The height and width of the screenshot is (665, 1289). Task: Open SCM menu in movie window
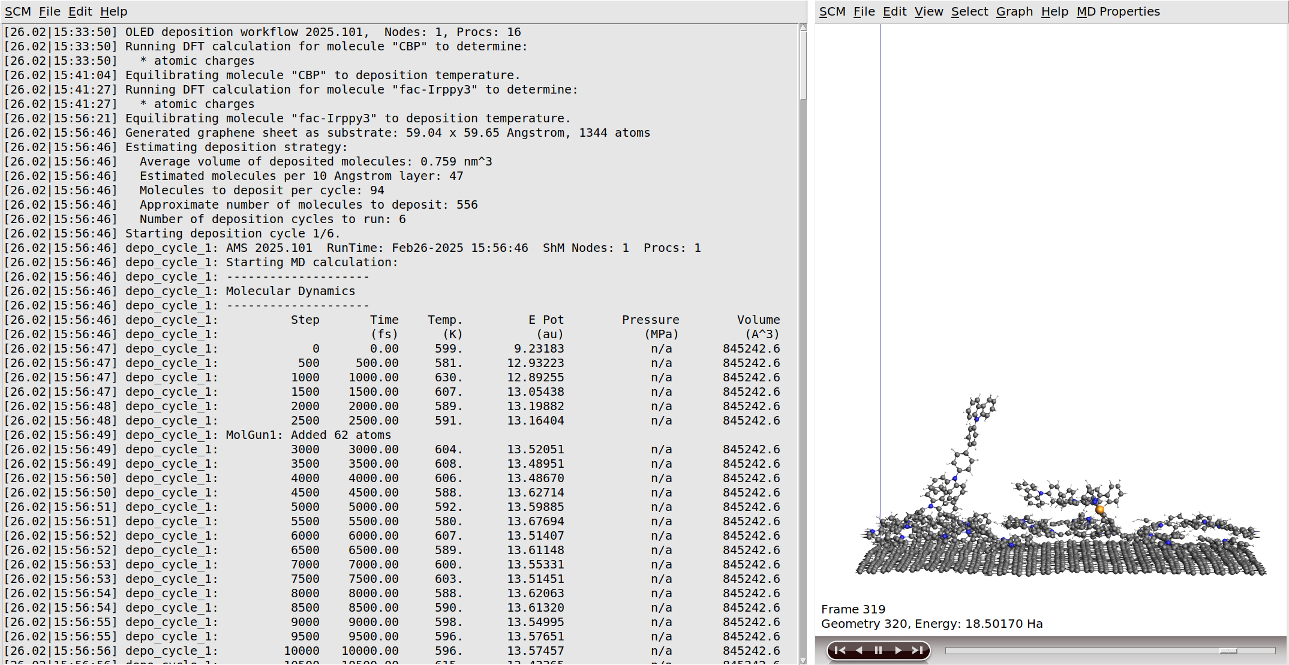click(x=832, y=11)
